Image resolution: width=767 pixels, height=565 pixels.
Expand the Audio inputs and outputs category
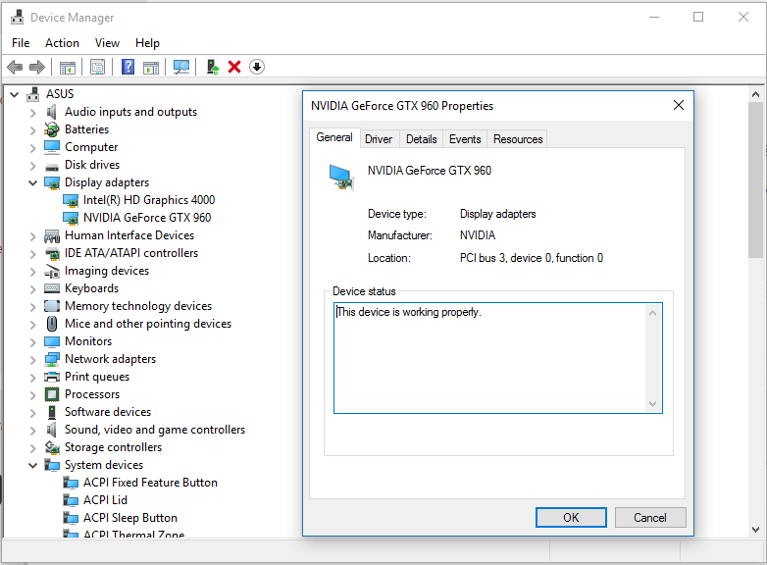pos(32,113)
